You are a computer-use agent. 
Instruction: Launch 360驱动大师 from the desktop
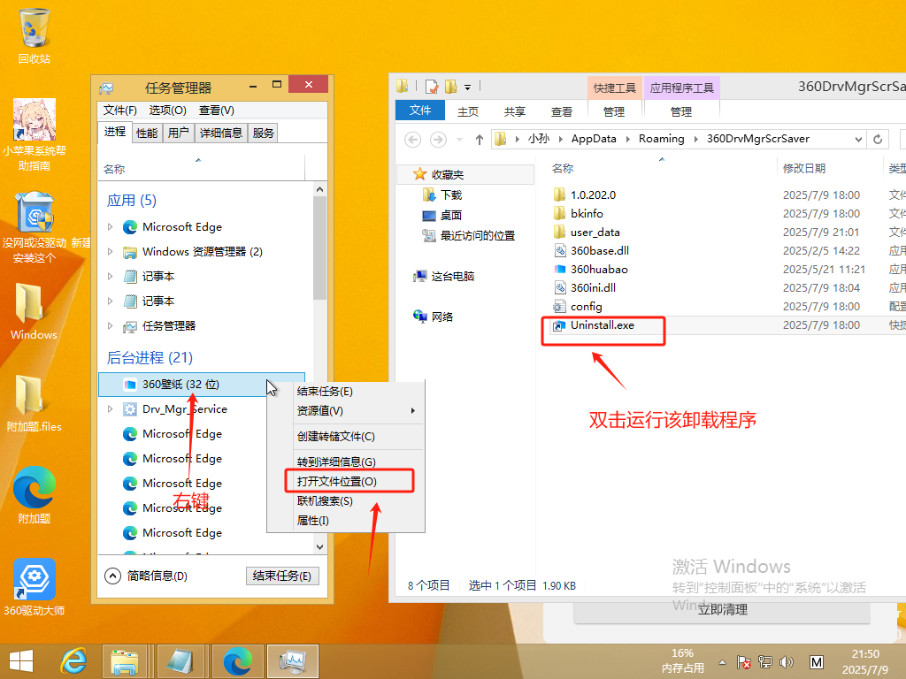pyautogui.click(x=35, y=587)
